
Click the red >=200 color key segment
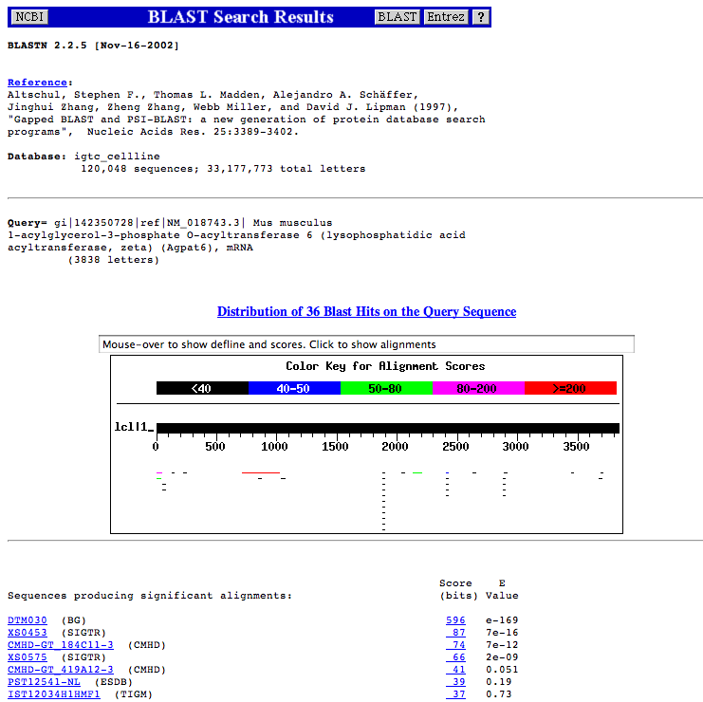570,388
